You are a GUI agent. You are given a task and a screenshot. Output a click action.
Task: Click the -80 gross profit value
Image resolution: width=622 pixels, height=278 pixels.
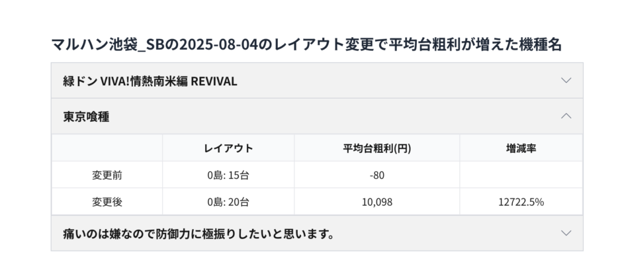click(x=377, y=175)
